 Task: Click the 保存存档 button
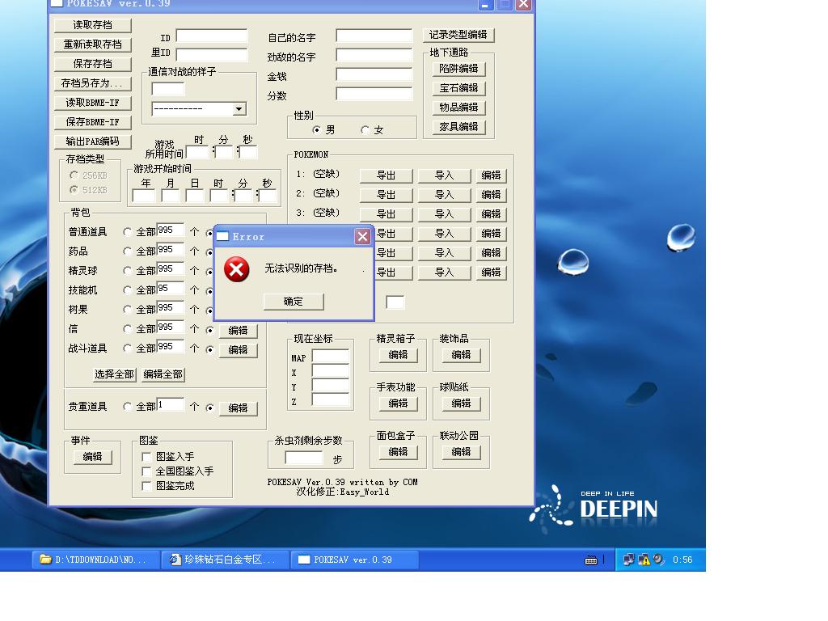pyautogui.click(x=93, y=64)
